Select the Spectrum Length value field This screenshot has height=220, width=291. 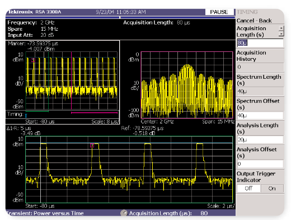[260, 92]
